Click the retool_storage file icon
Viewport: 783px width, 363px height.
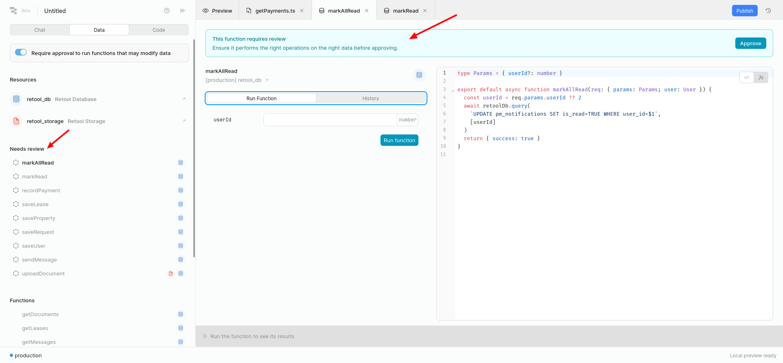pyautogui.click(x=16, y=121)
